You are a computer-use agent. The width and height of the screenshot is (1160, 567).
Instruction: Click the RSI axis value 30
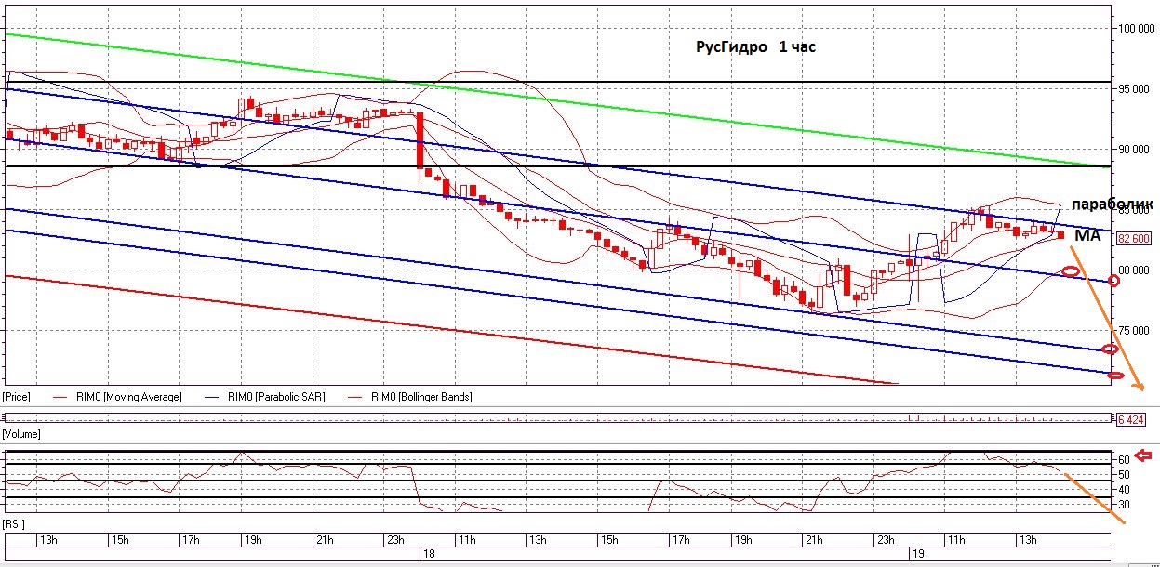[x=1124, y=505]
